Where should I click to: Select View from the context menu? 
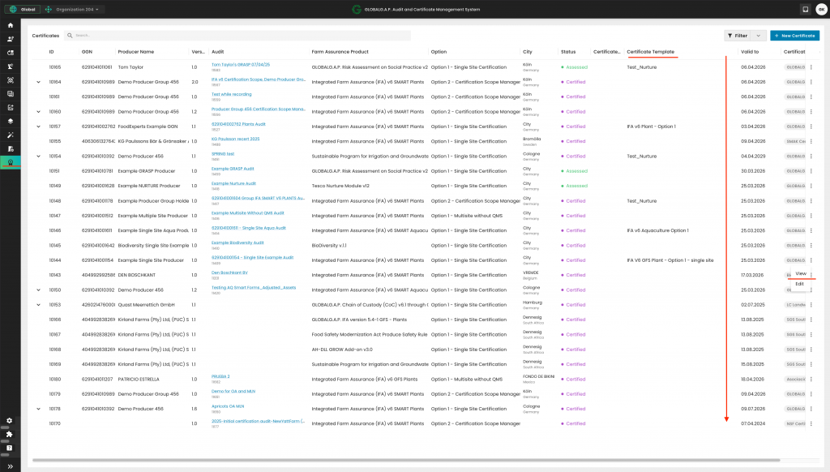point(800,273)
